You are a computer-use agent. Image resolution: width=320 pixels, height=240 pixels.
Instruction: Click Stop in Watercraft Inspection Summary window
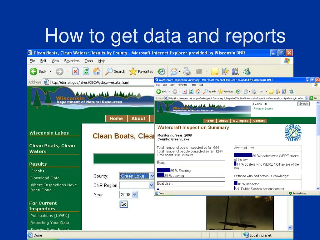click(184, 92)
